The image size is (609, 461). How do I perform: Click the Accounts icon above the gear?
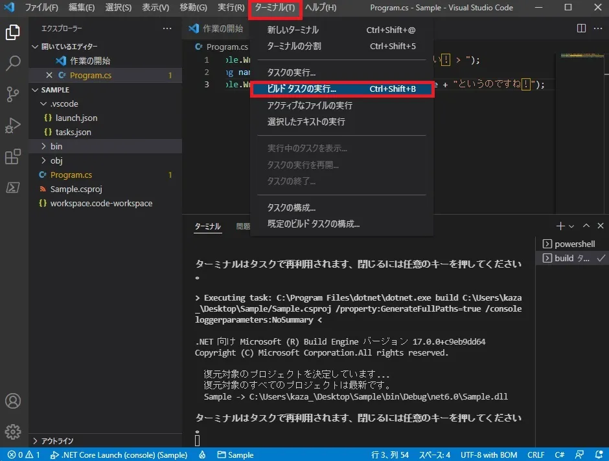pyautogui.click(x=14, y=401)
